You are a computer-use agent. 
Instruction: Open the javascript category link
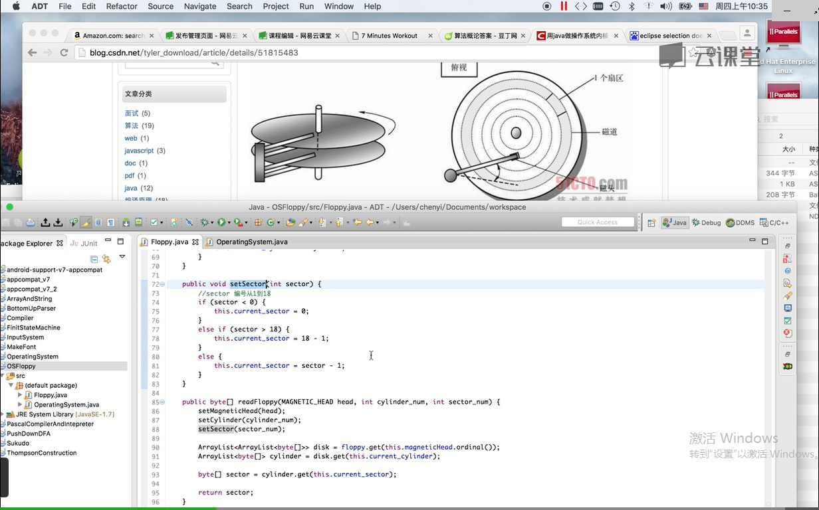[139, 151]
